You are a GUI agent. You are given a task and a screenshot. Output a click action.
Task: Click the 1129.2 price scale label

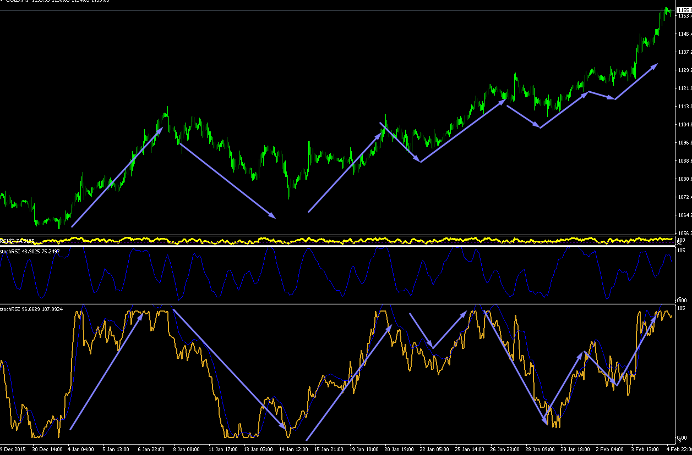[685, 70]
